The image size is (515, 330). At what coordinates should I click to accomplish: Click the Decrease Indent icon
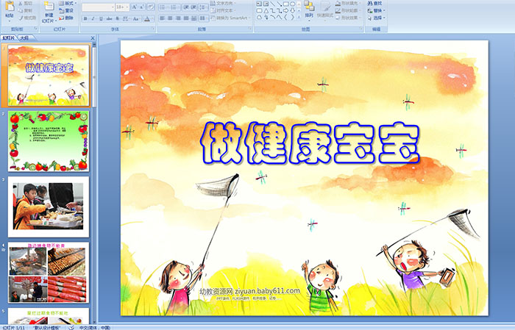click(x=186, y=7)
